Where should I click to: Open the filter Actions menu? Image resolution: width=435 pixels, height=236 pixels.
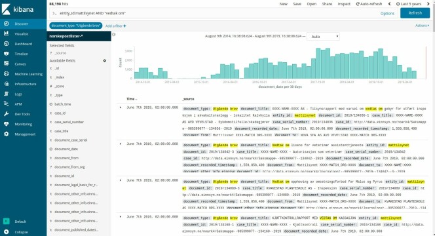(422, 26)
